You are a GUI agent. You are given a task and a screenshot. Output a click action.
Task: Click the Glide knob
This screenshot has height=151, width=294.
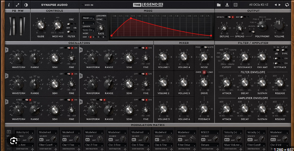click(x=41, y=25)
